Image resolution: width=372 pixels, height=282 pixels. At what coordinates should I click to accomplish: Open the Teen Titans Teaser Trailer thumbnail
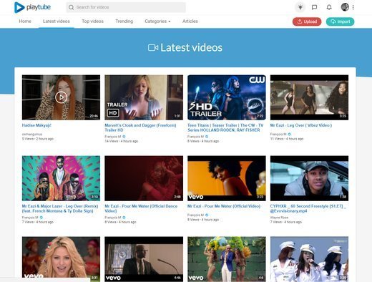(x=227, y=97)
